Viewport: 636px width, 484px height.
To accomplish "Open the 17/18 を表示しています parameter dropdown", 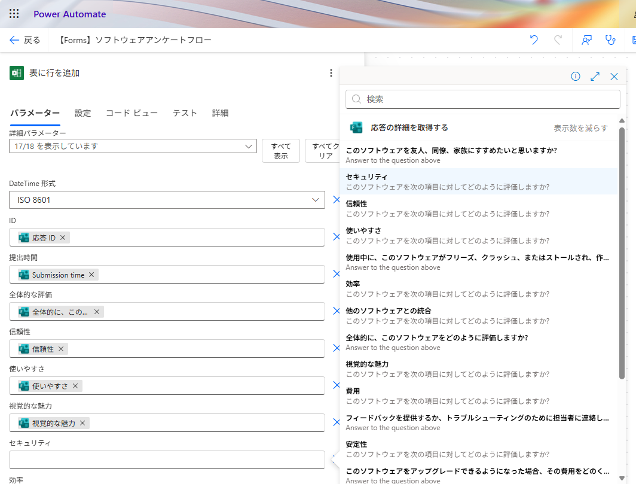I will (x=249, y=146).
